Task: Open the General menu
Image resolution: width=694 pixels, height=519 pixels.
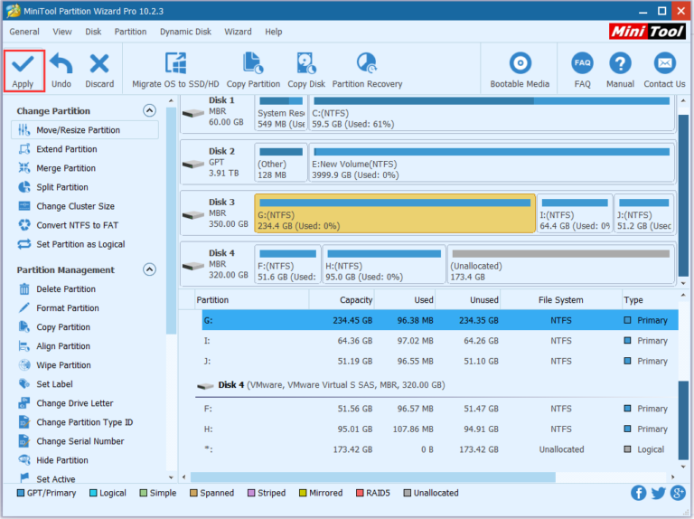Action: tap(24, 32)
